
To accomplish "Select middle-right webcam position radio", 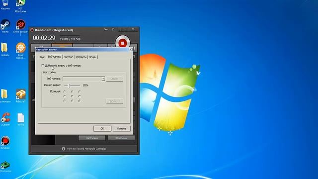I will (x=79, y=96).
